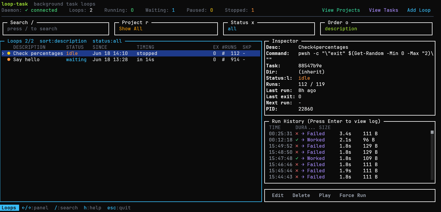Select the Check percentages loop row
This screenshot has height=212, width=441.
(131, 53)
